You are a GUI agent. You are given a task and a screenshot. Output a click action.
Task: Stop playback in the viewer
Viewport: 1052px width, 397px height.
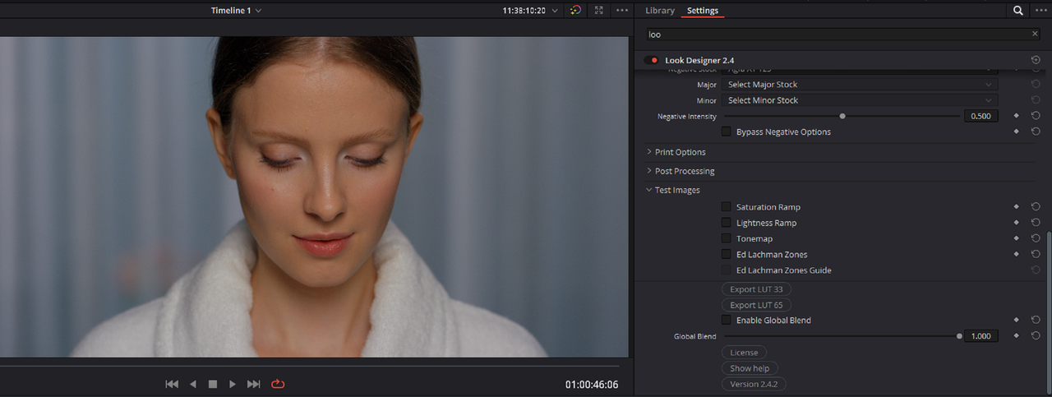tap(213, 384)
